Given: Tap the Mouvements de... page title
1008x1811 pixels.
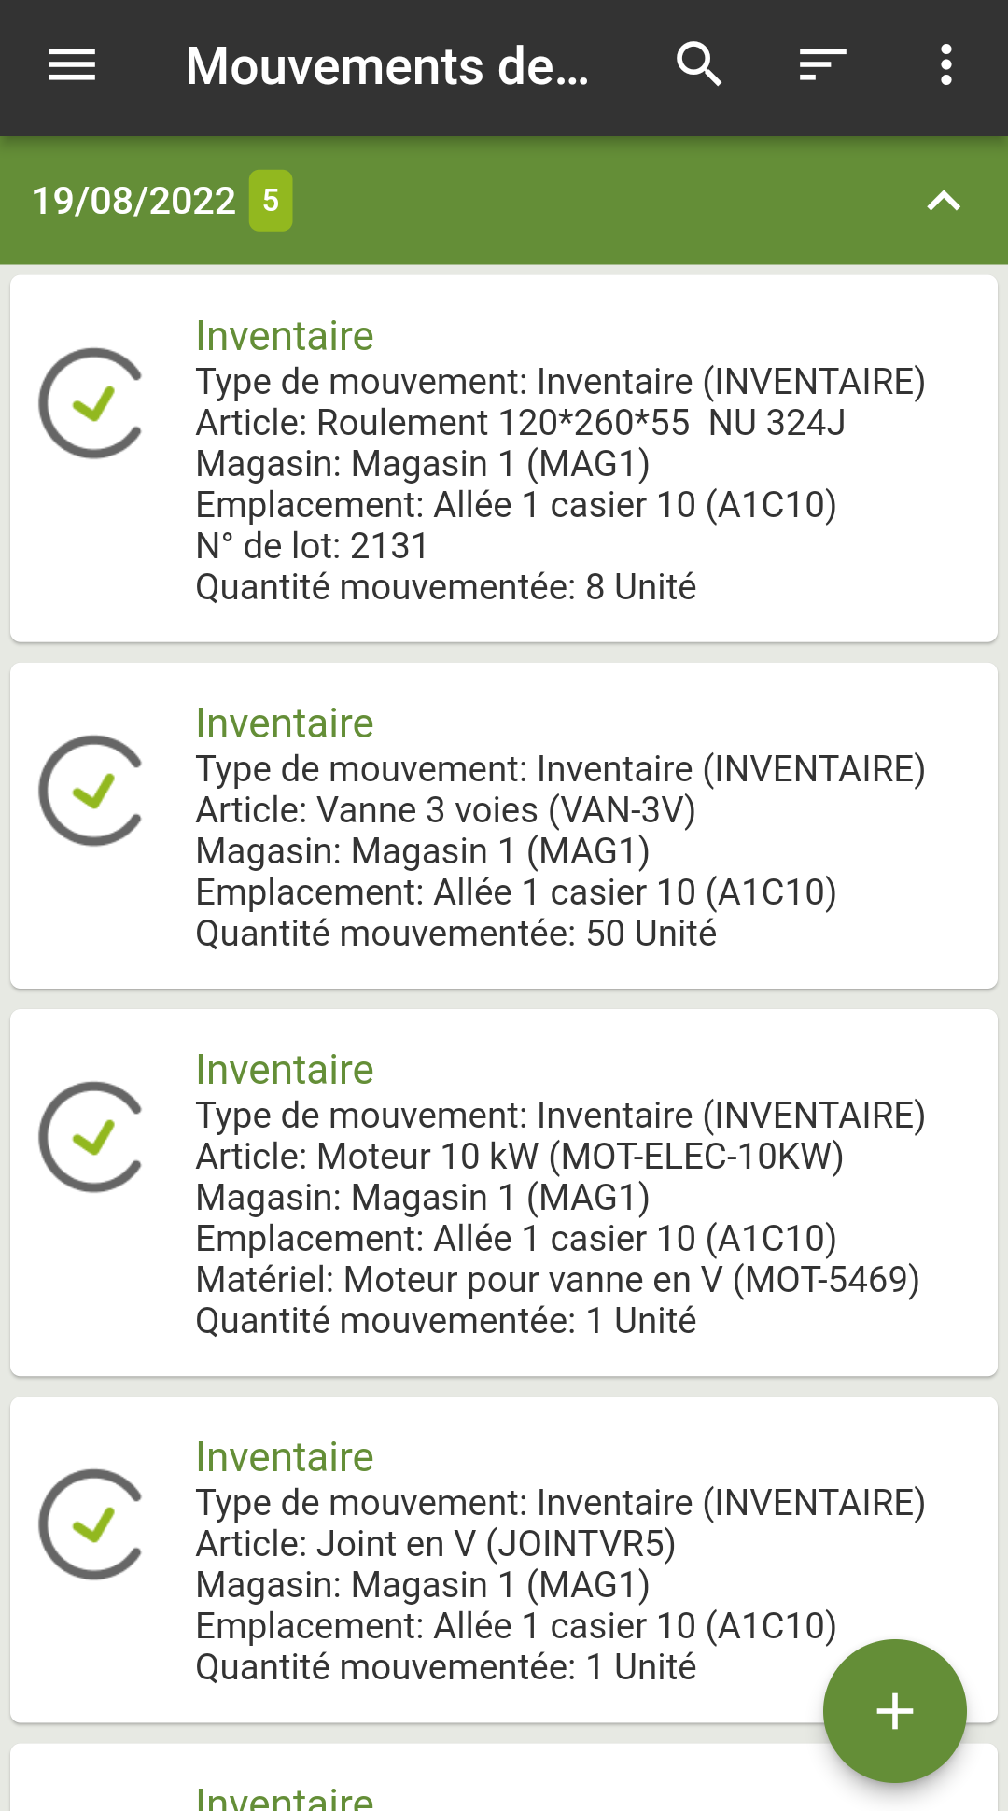Looking at the screenshot, I should click(387, 66).
